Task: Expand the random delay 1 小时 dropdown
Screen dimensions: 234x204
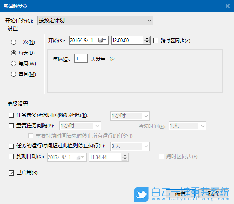Action: tap(130, 116)
